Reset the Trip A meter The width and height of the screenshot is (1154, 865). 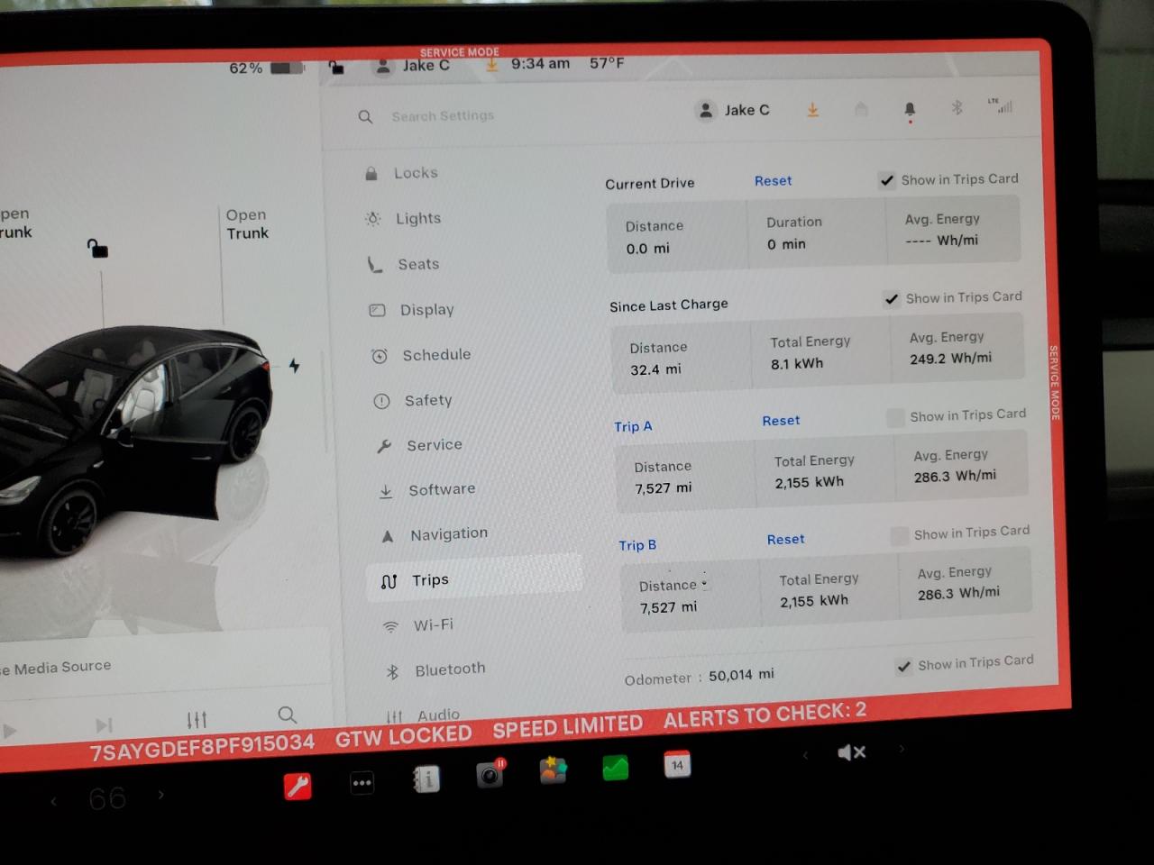point(781,420)
